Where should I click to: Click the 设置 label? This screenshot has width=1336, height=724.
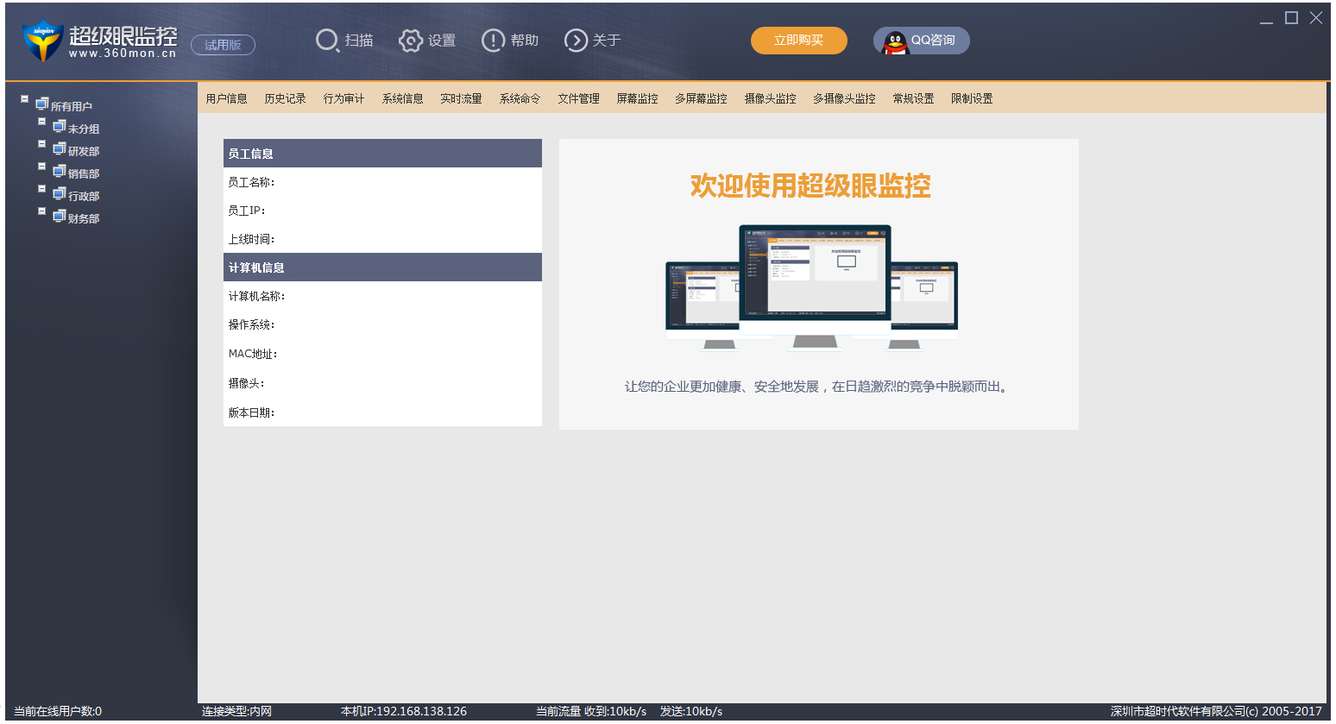pos(442,41)
